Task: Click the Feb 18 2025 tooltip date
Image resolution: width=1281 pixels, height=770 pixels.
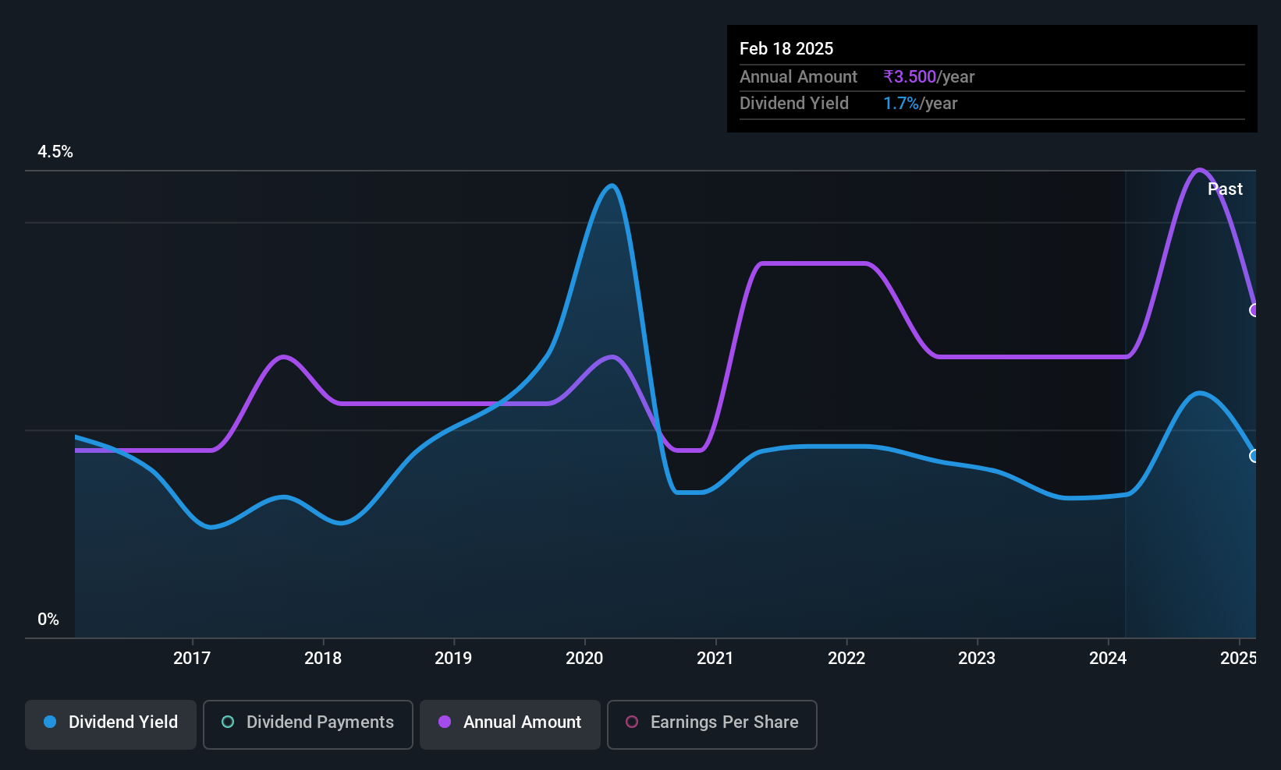Action: pyautogui.click(x=786, y=48)
